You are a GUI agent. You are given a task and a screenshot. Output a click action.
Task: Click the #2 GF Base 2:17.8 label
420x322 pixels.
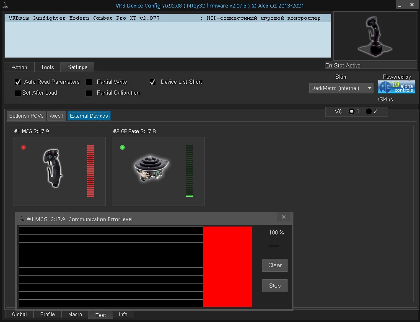point(135,131)
